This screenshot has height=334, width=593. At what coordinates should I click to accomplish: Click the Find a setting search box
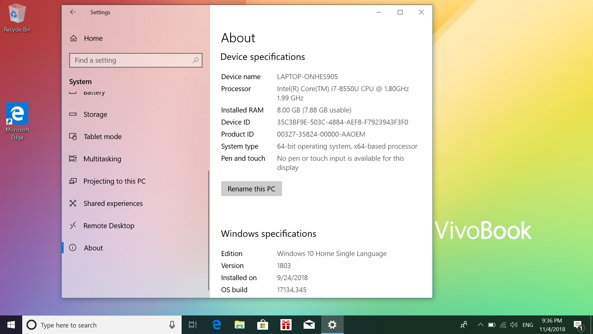(136, 60)
